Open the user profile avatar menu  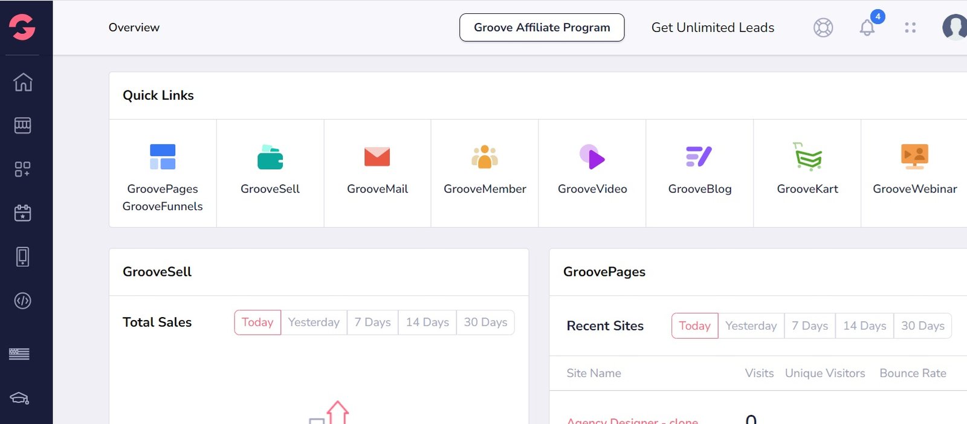(x=954, y=27)
